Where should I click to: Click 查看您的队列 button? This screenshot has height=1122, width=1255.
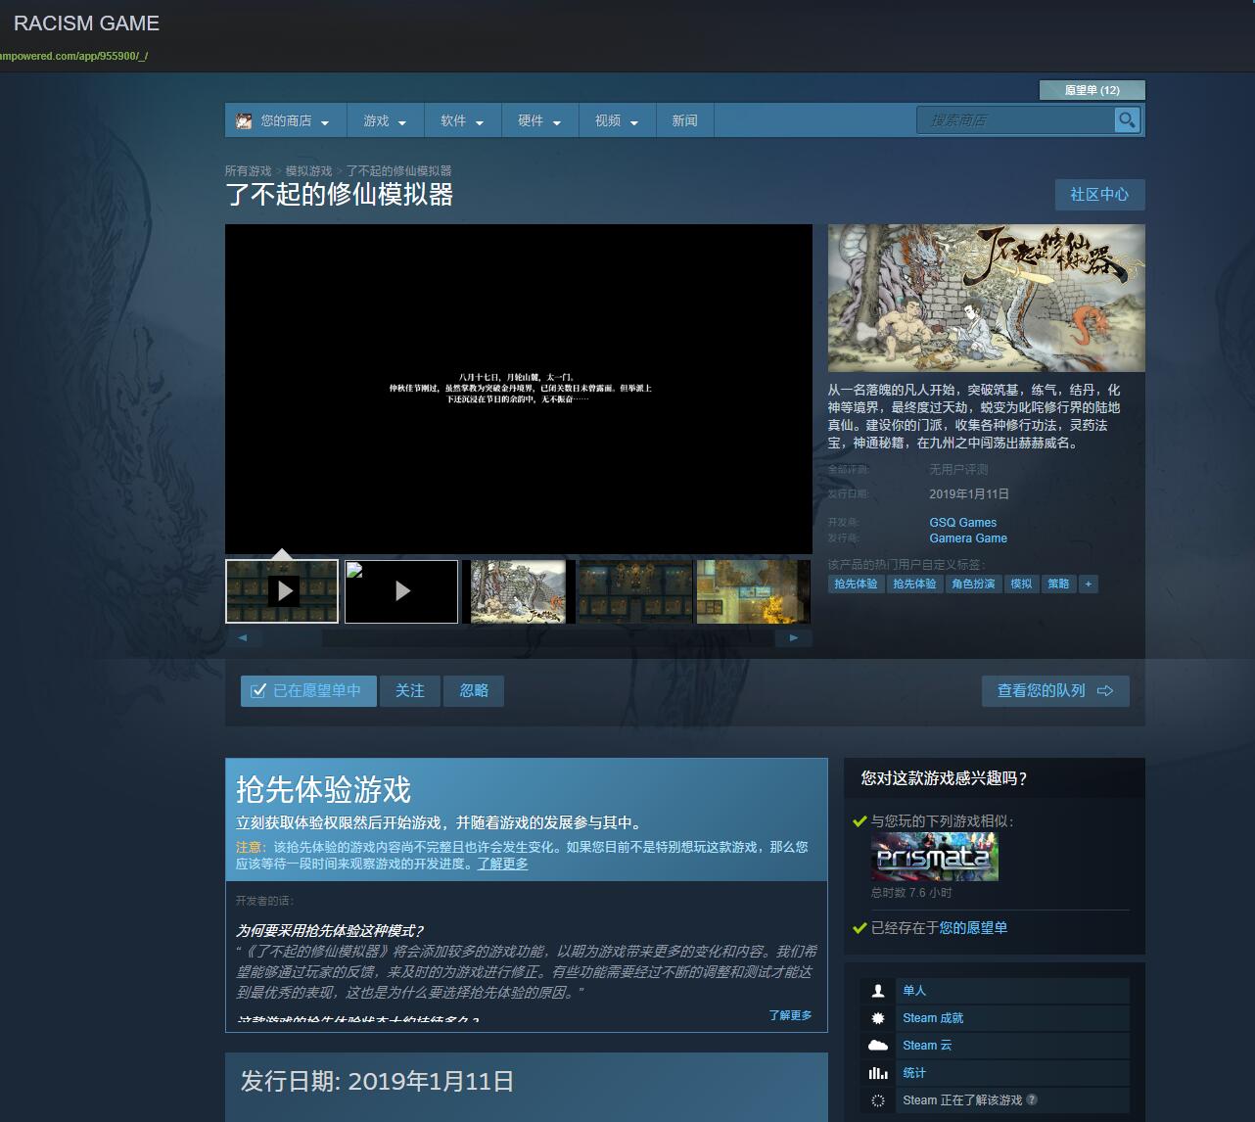[1055, 690]
